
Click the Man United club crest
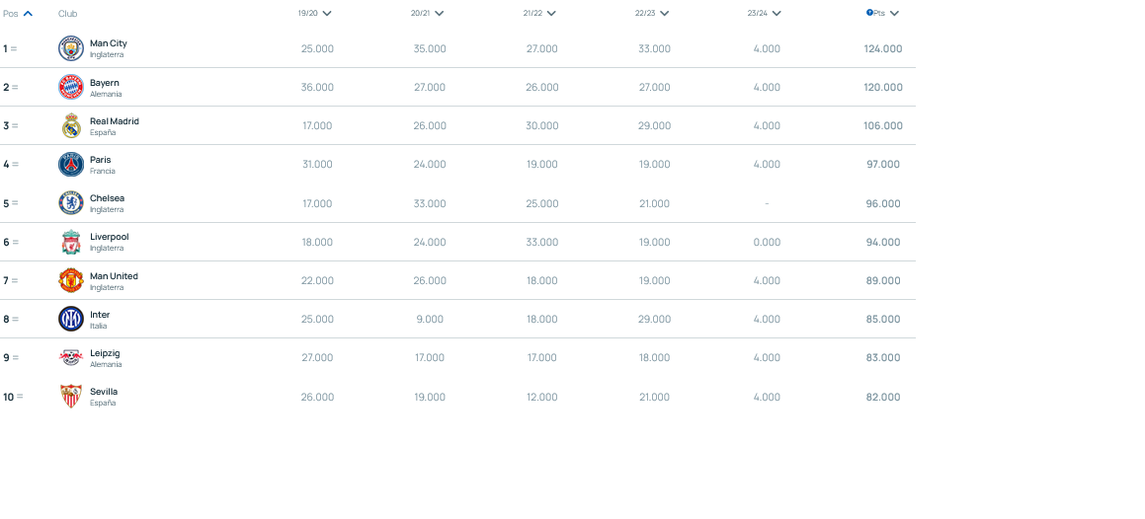70,280
